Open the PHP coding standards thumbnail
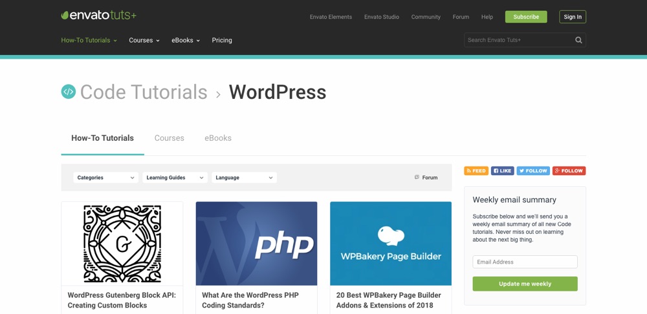The height and width of the screenshot is (314, 647). (x=256, y=244)
